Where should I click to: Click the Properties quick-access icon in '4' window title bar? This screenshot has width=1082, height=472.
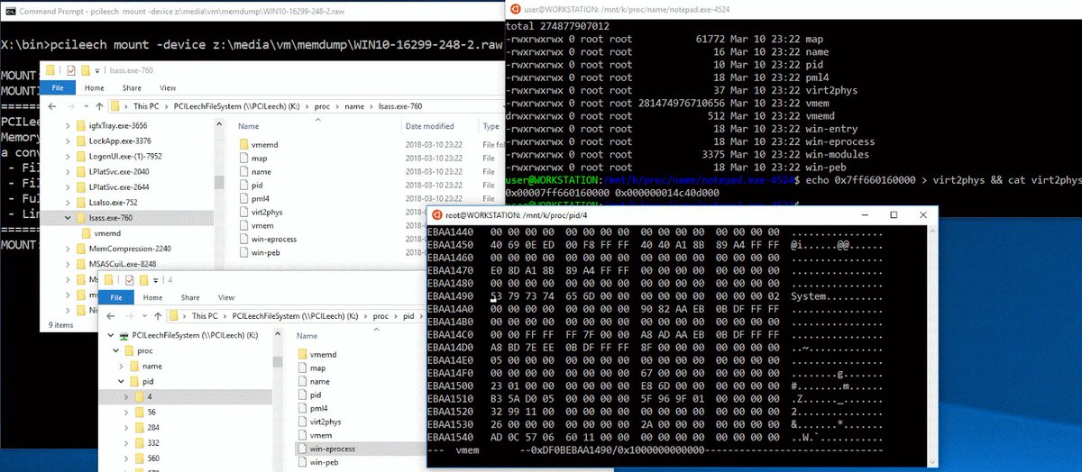click(x=129, y=279)
